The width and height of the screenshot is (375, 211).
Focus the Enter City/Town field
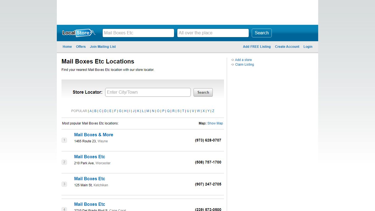148,92
